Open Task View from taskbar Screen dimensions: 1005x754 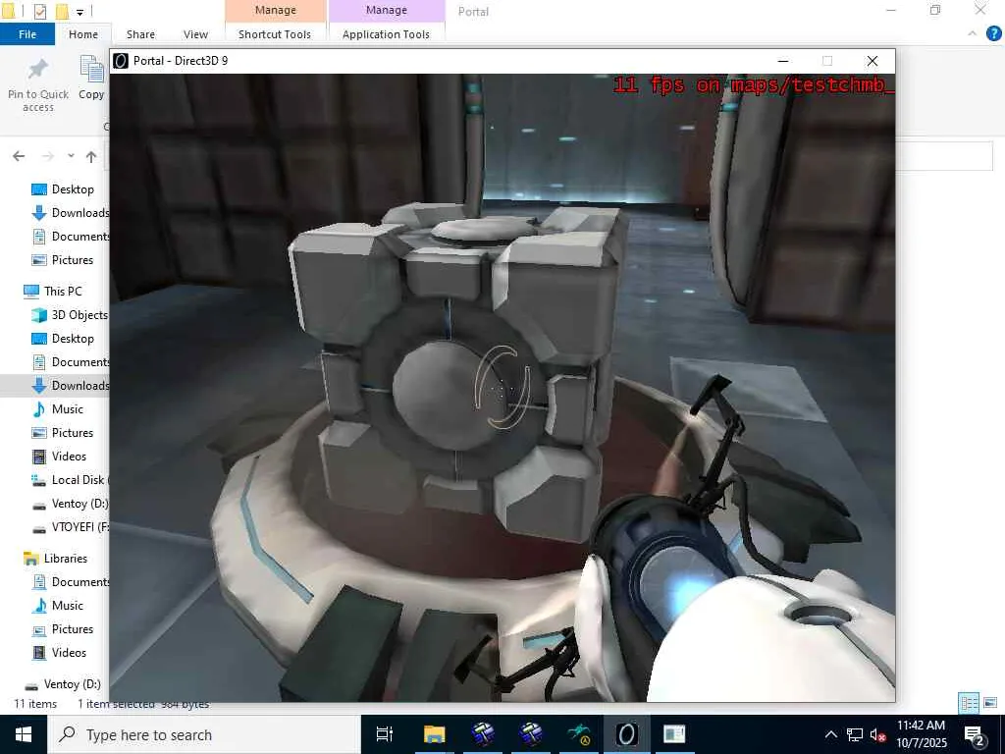(x=385, y=734)
